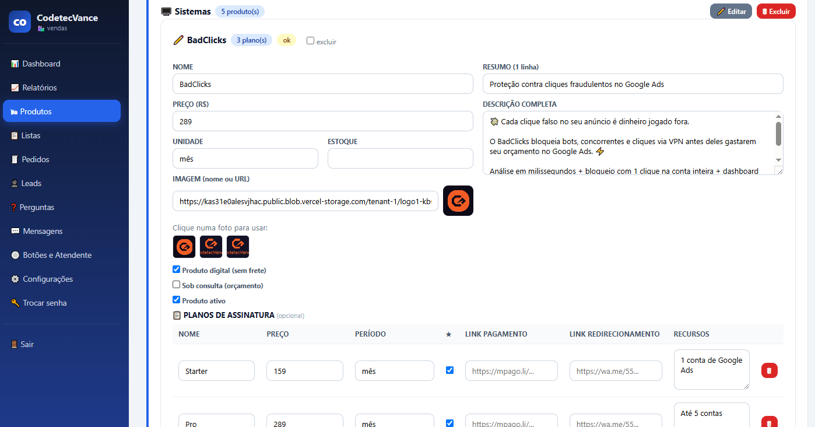The height and width of the screenshot is (427, 815).
Task: Click the Starter plan recursos text area
Action: click(712, 369)
